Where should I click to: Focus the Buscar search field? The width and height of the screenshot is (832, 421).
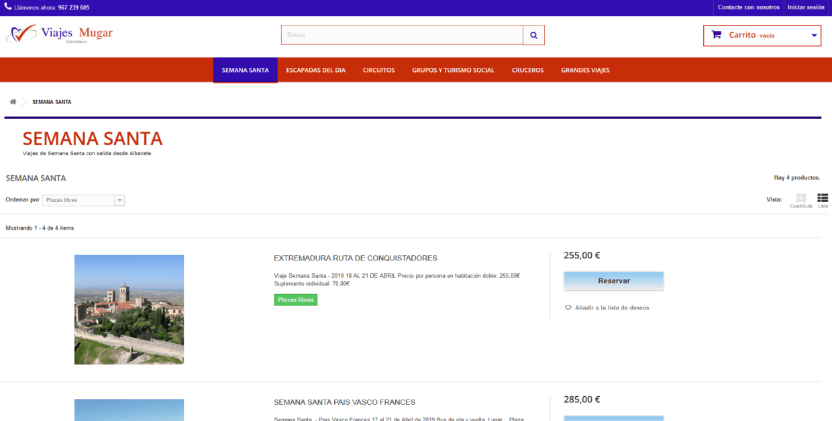pyautogui.click(x=402, y=35)
